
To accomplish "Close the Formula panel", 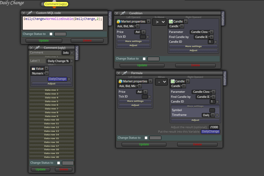I will [x=119, y=73].
